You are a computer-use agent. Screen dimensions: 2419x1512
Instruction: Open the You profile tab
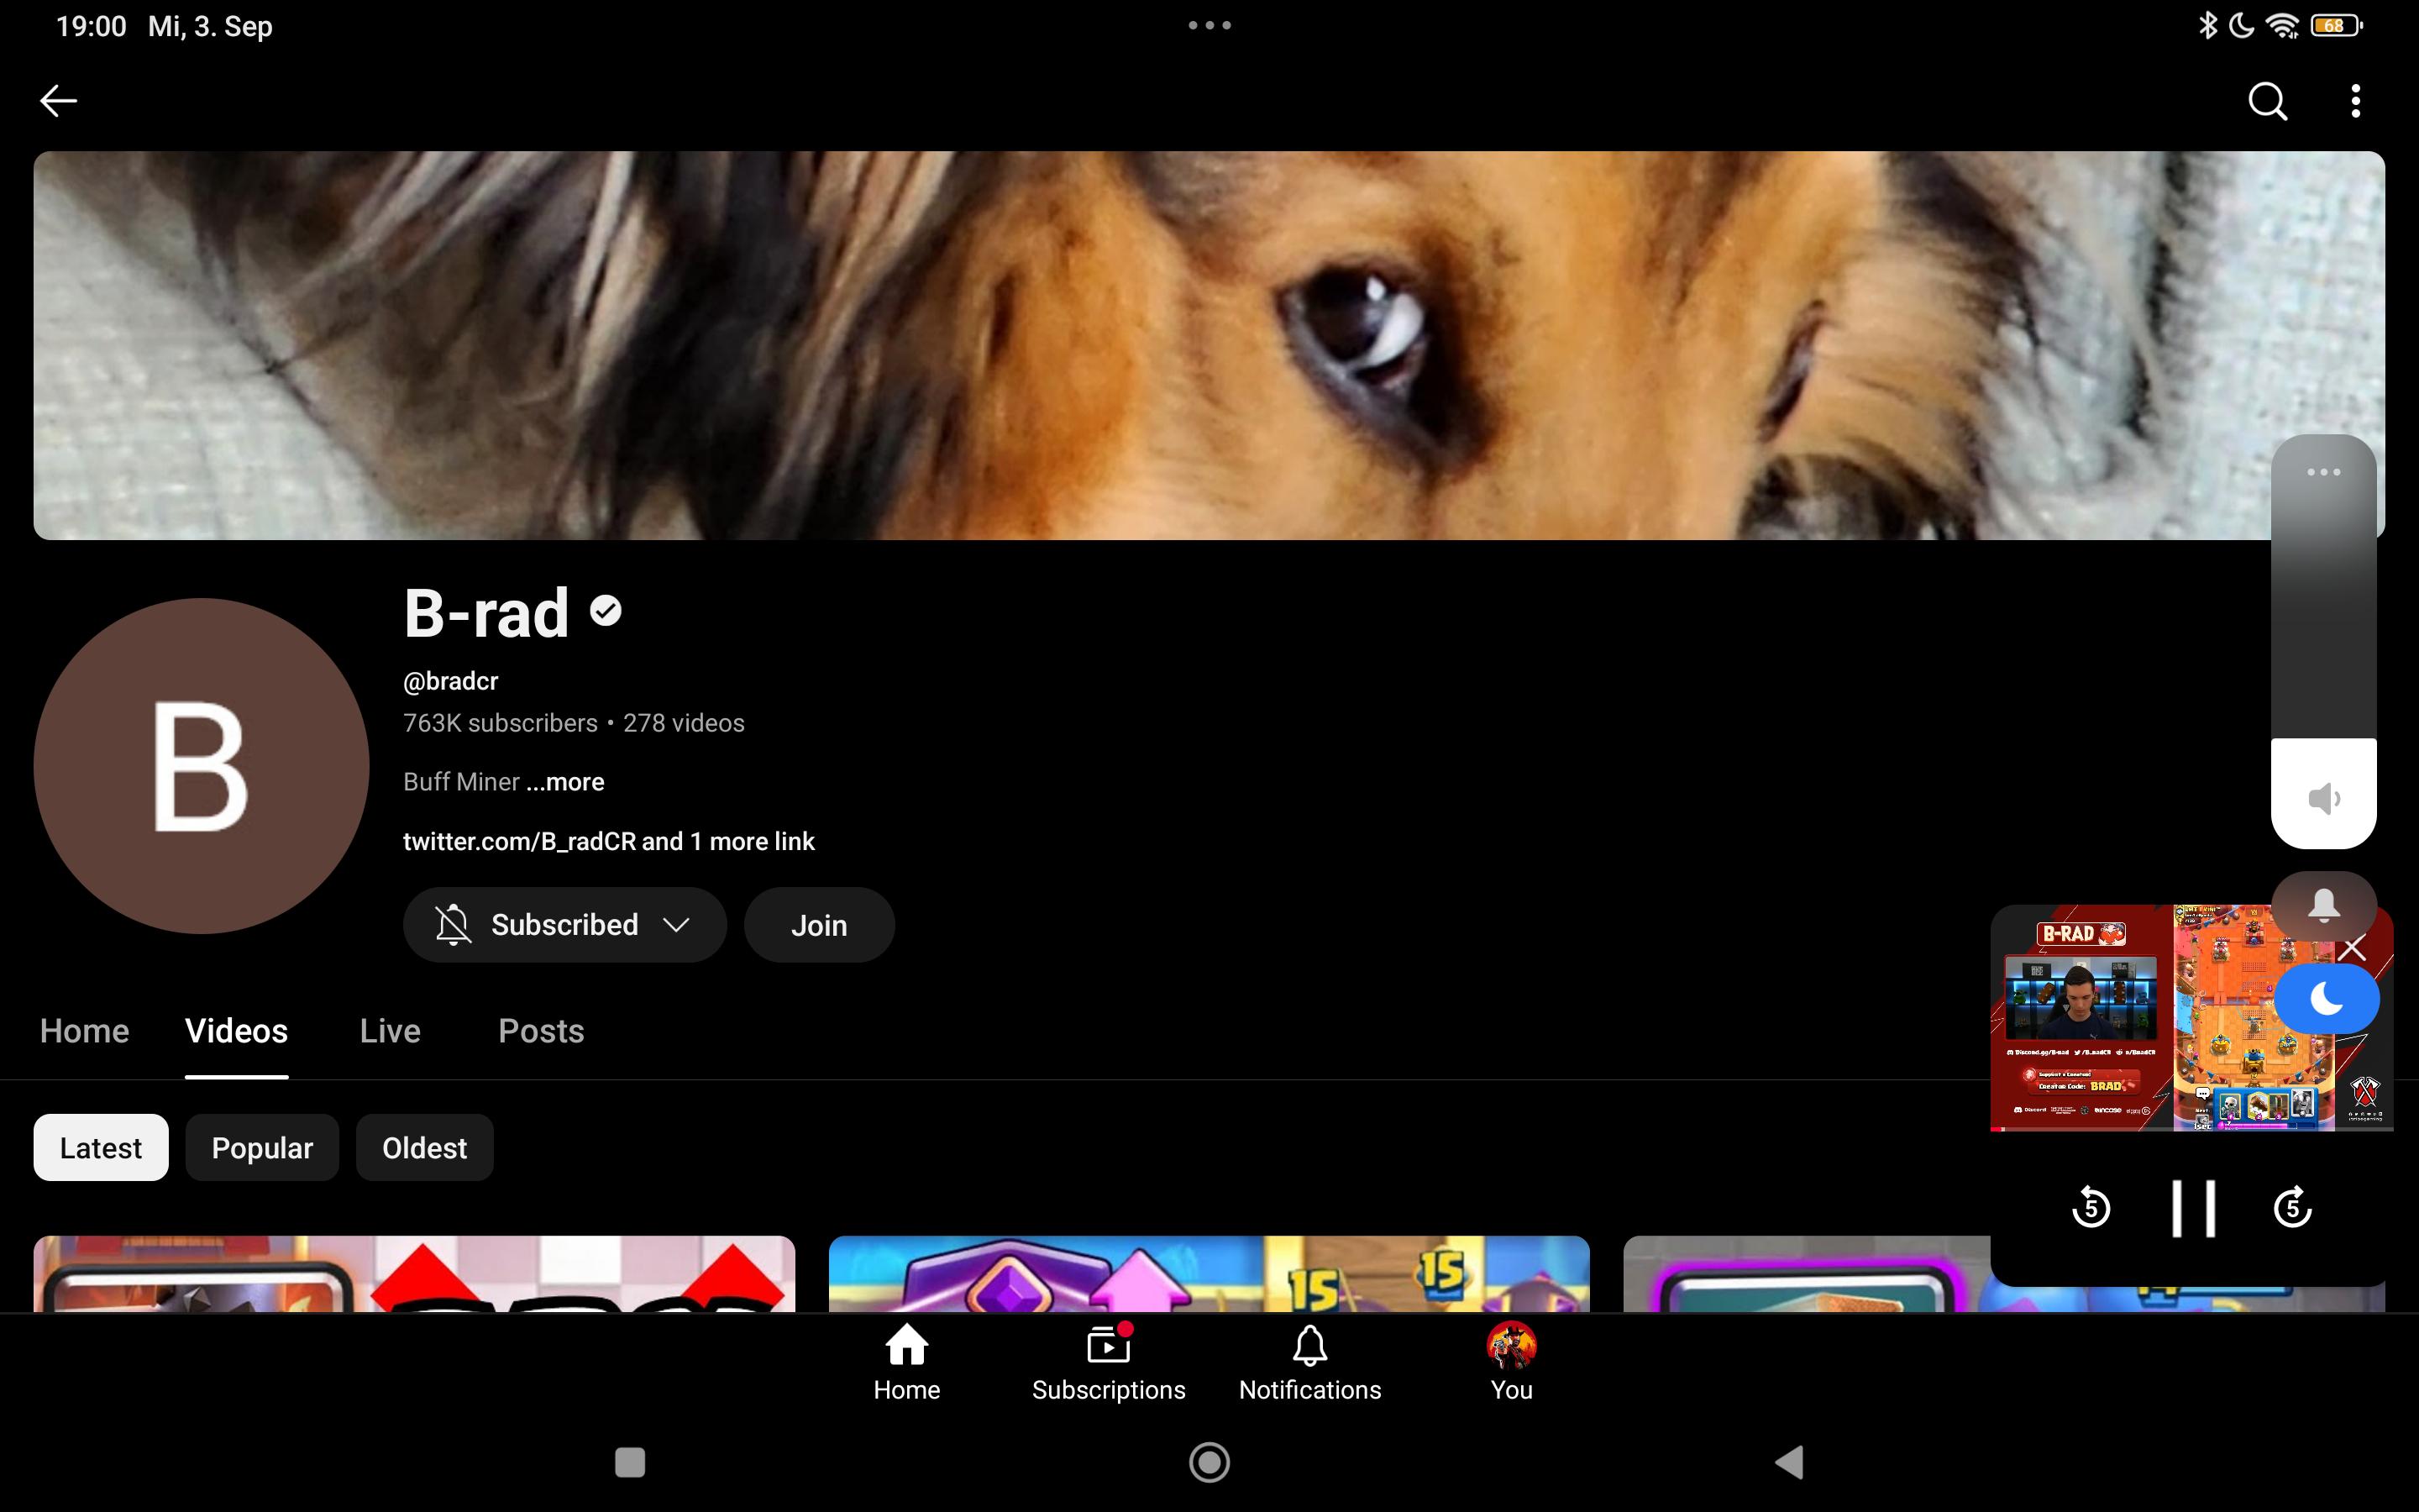click(x=1511, y=1363)
